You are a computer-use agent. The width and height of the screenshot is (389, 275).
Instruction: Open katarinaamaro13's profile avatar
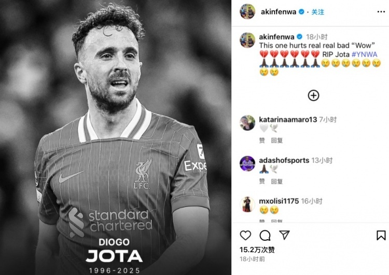(x=247, y=123)
